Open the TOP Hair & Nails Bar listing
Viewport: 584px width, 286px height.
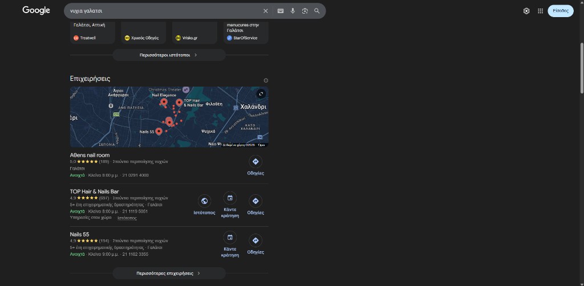(x=94, y=191)
